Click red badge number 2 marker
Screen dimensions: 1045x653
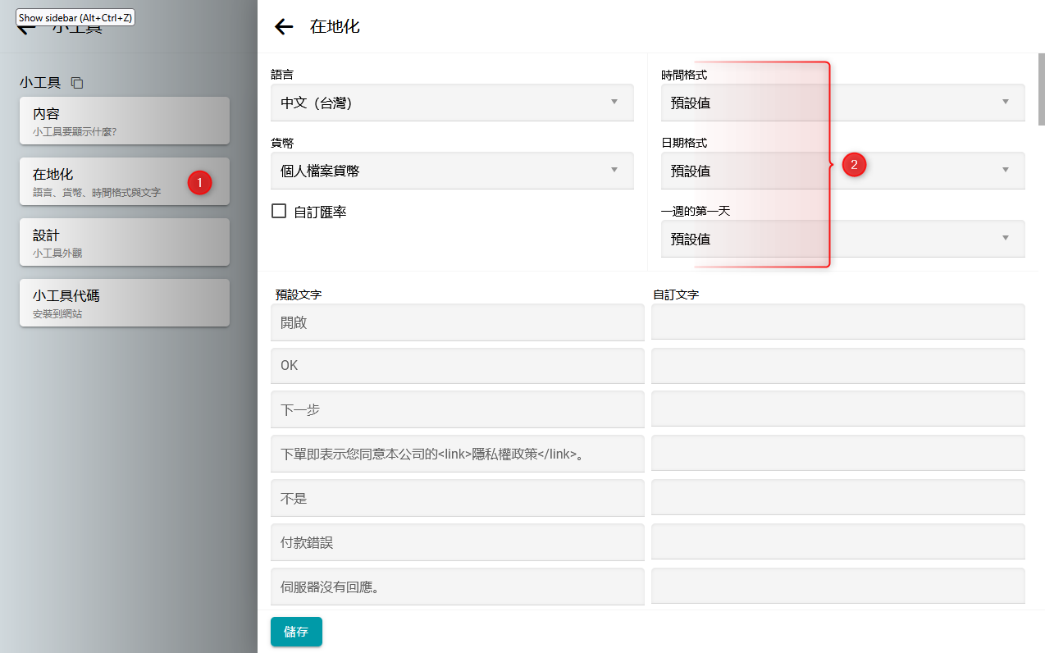coord(854,165)
